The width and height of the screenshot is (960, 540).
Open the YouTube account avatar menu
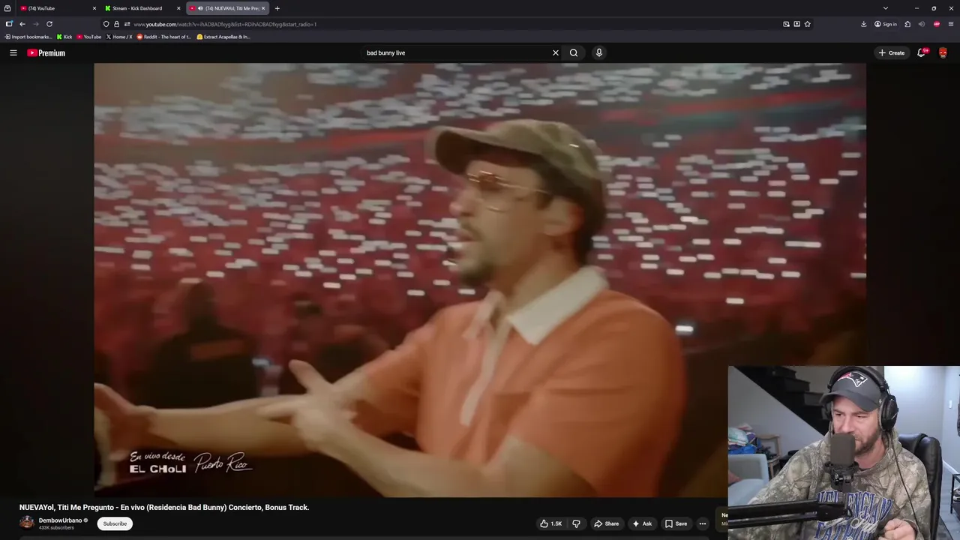click(943, 52)
